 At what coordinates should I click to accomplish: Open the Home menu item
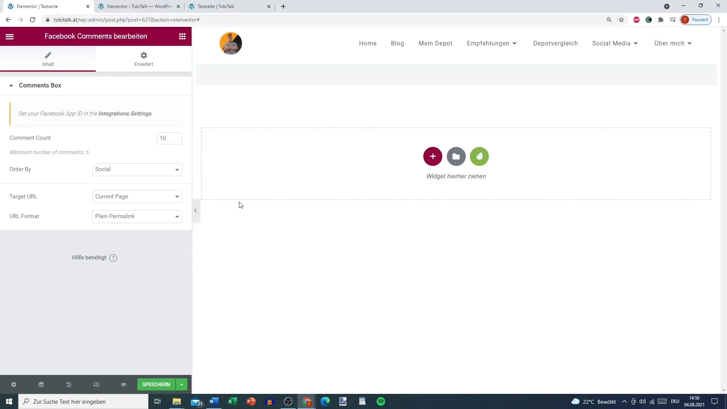(368, 43)
